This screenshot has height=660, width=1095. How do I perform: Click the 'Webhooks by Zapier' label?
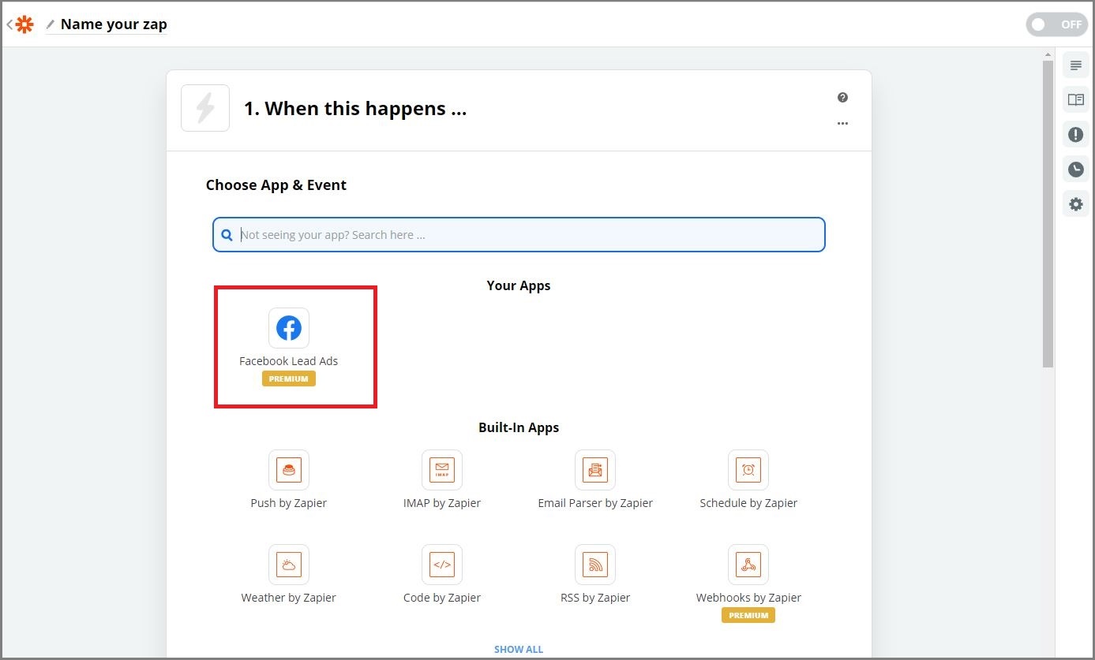748,598
